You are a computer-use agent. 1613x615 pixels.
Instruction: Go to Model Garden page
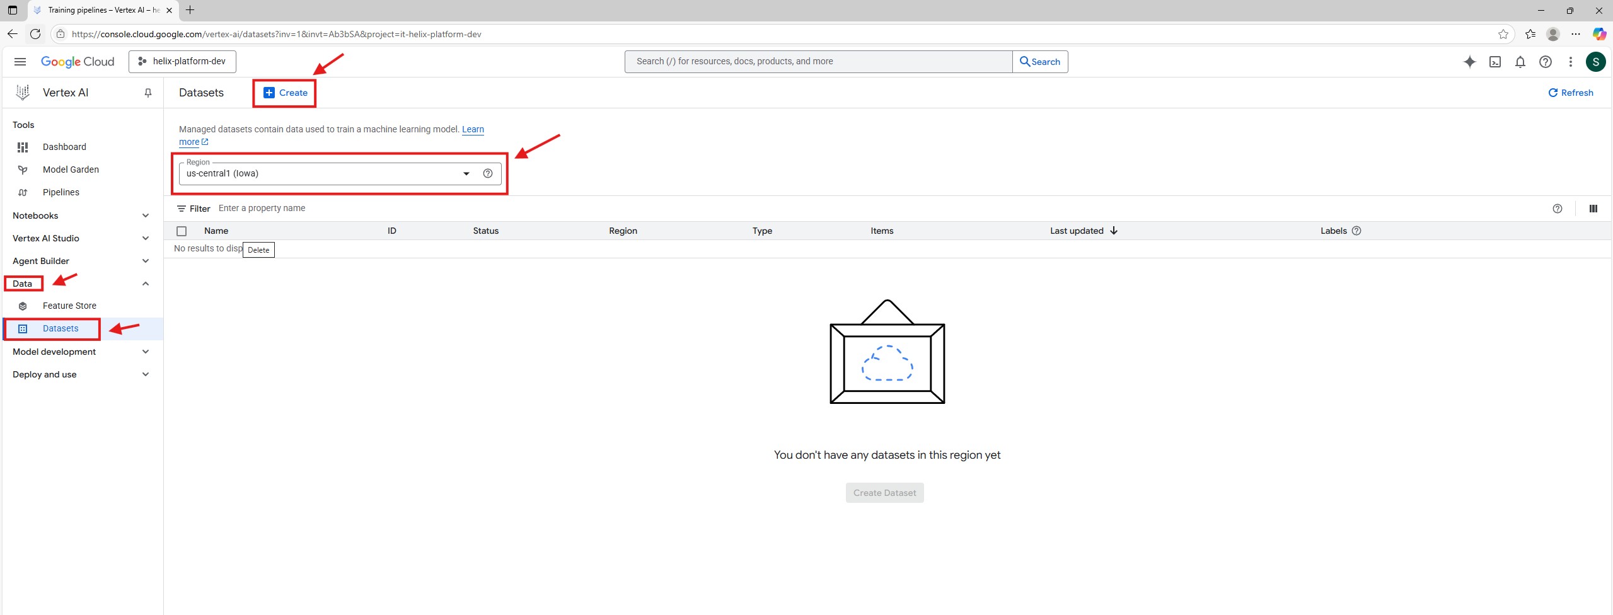point(71,170)
